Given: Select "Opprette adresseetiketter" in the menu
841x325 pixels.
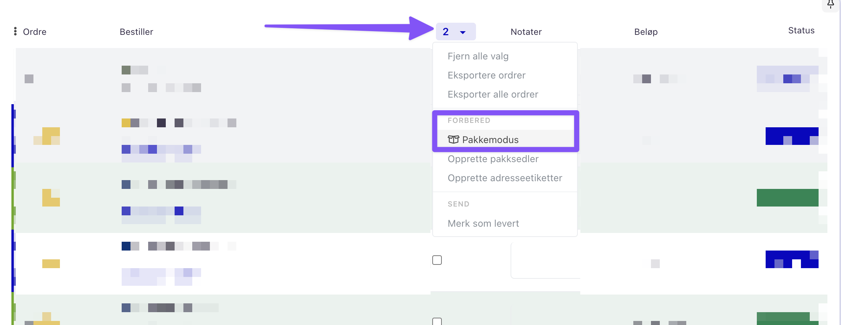Looking at the screenshot, I should [x=505, y=178].
